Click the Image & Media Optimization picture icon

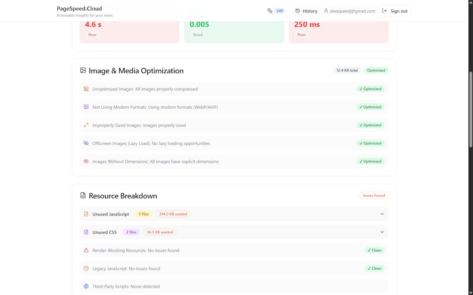tap(84, 70)
